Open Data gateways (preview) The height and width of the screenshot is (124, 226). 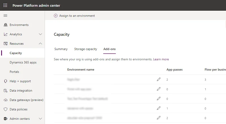coord(27,100)
